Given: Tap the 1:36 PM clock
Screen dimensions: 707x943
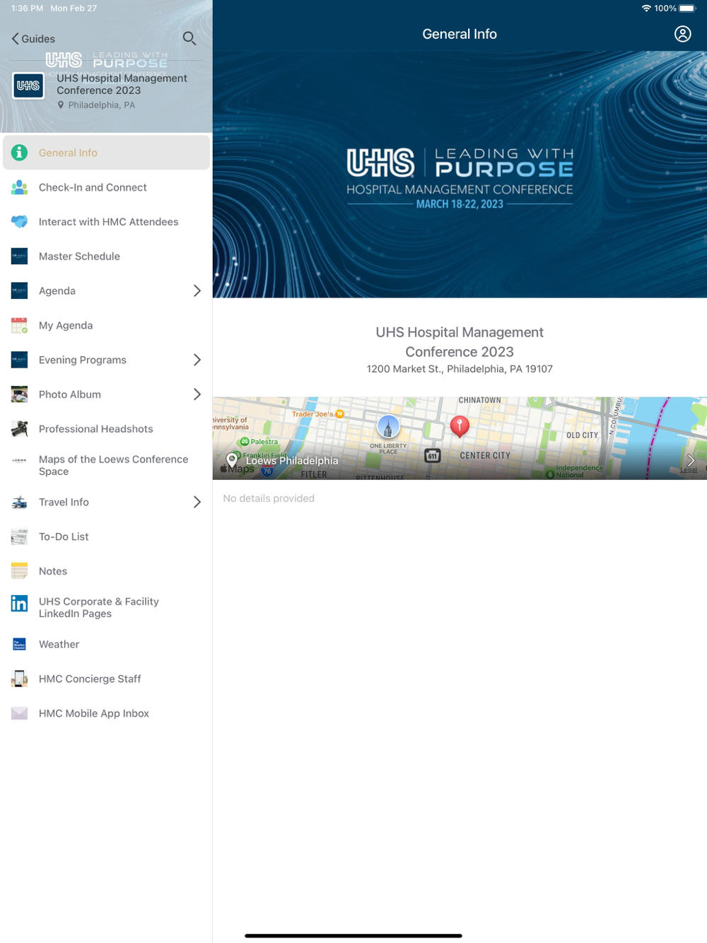Looking at the screenshot, I should click(27, 8).
